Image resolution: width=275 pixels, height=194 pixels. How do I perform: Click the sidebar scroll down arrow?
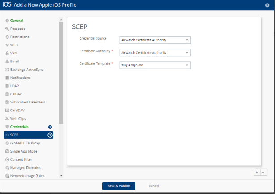(61, 176)
